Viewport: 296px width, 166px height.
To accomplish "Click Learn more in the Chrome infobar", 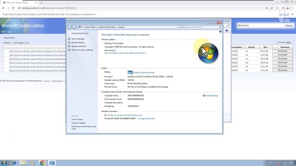I will click(x=284, y=14).
